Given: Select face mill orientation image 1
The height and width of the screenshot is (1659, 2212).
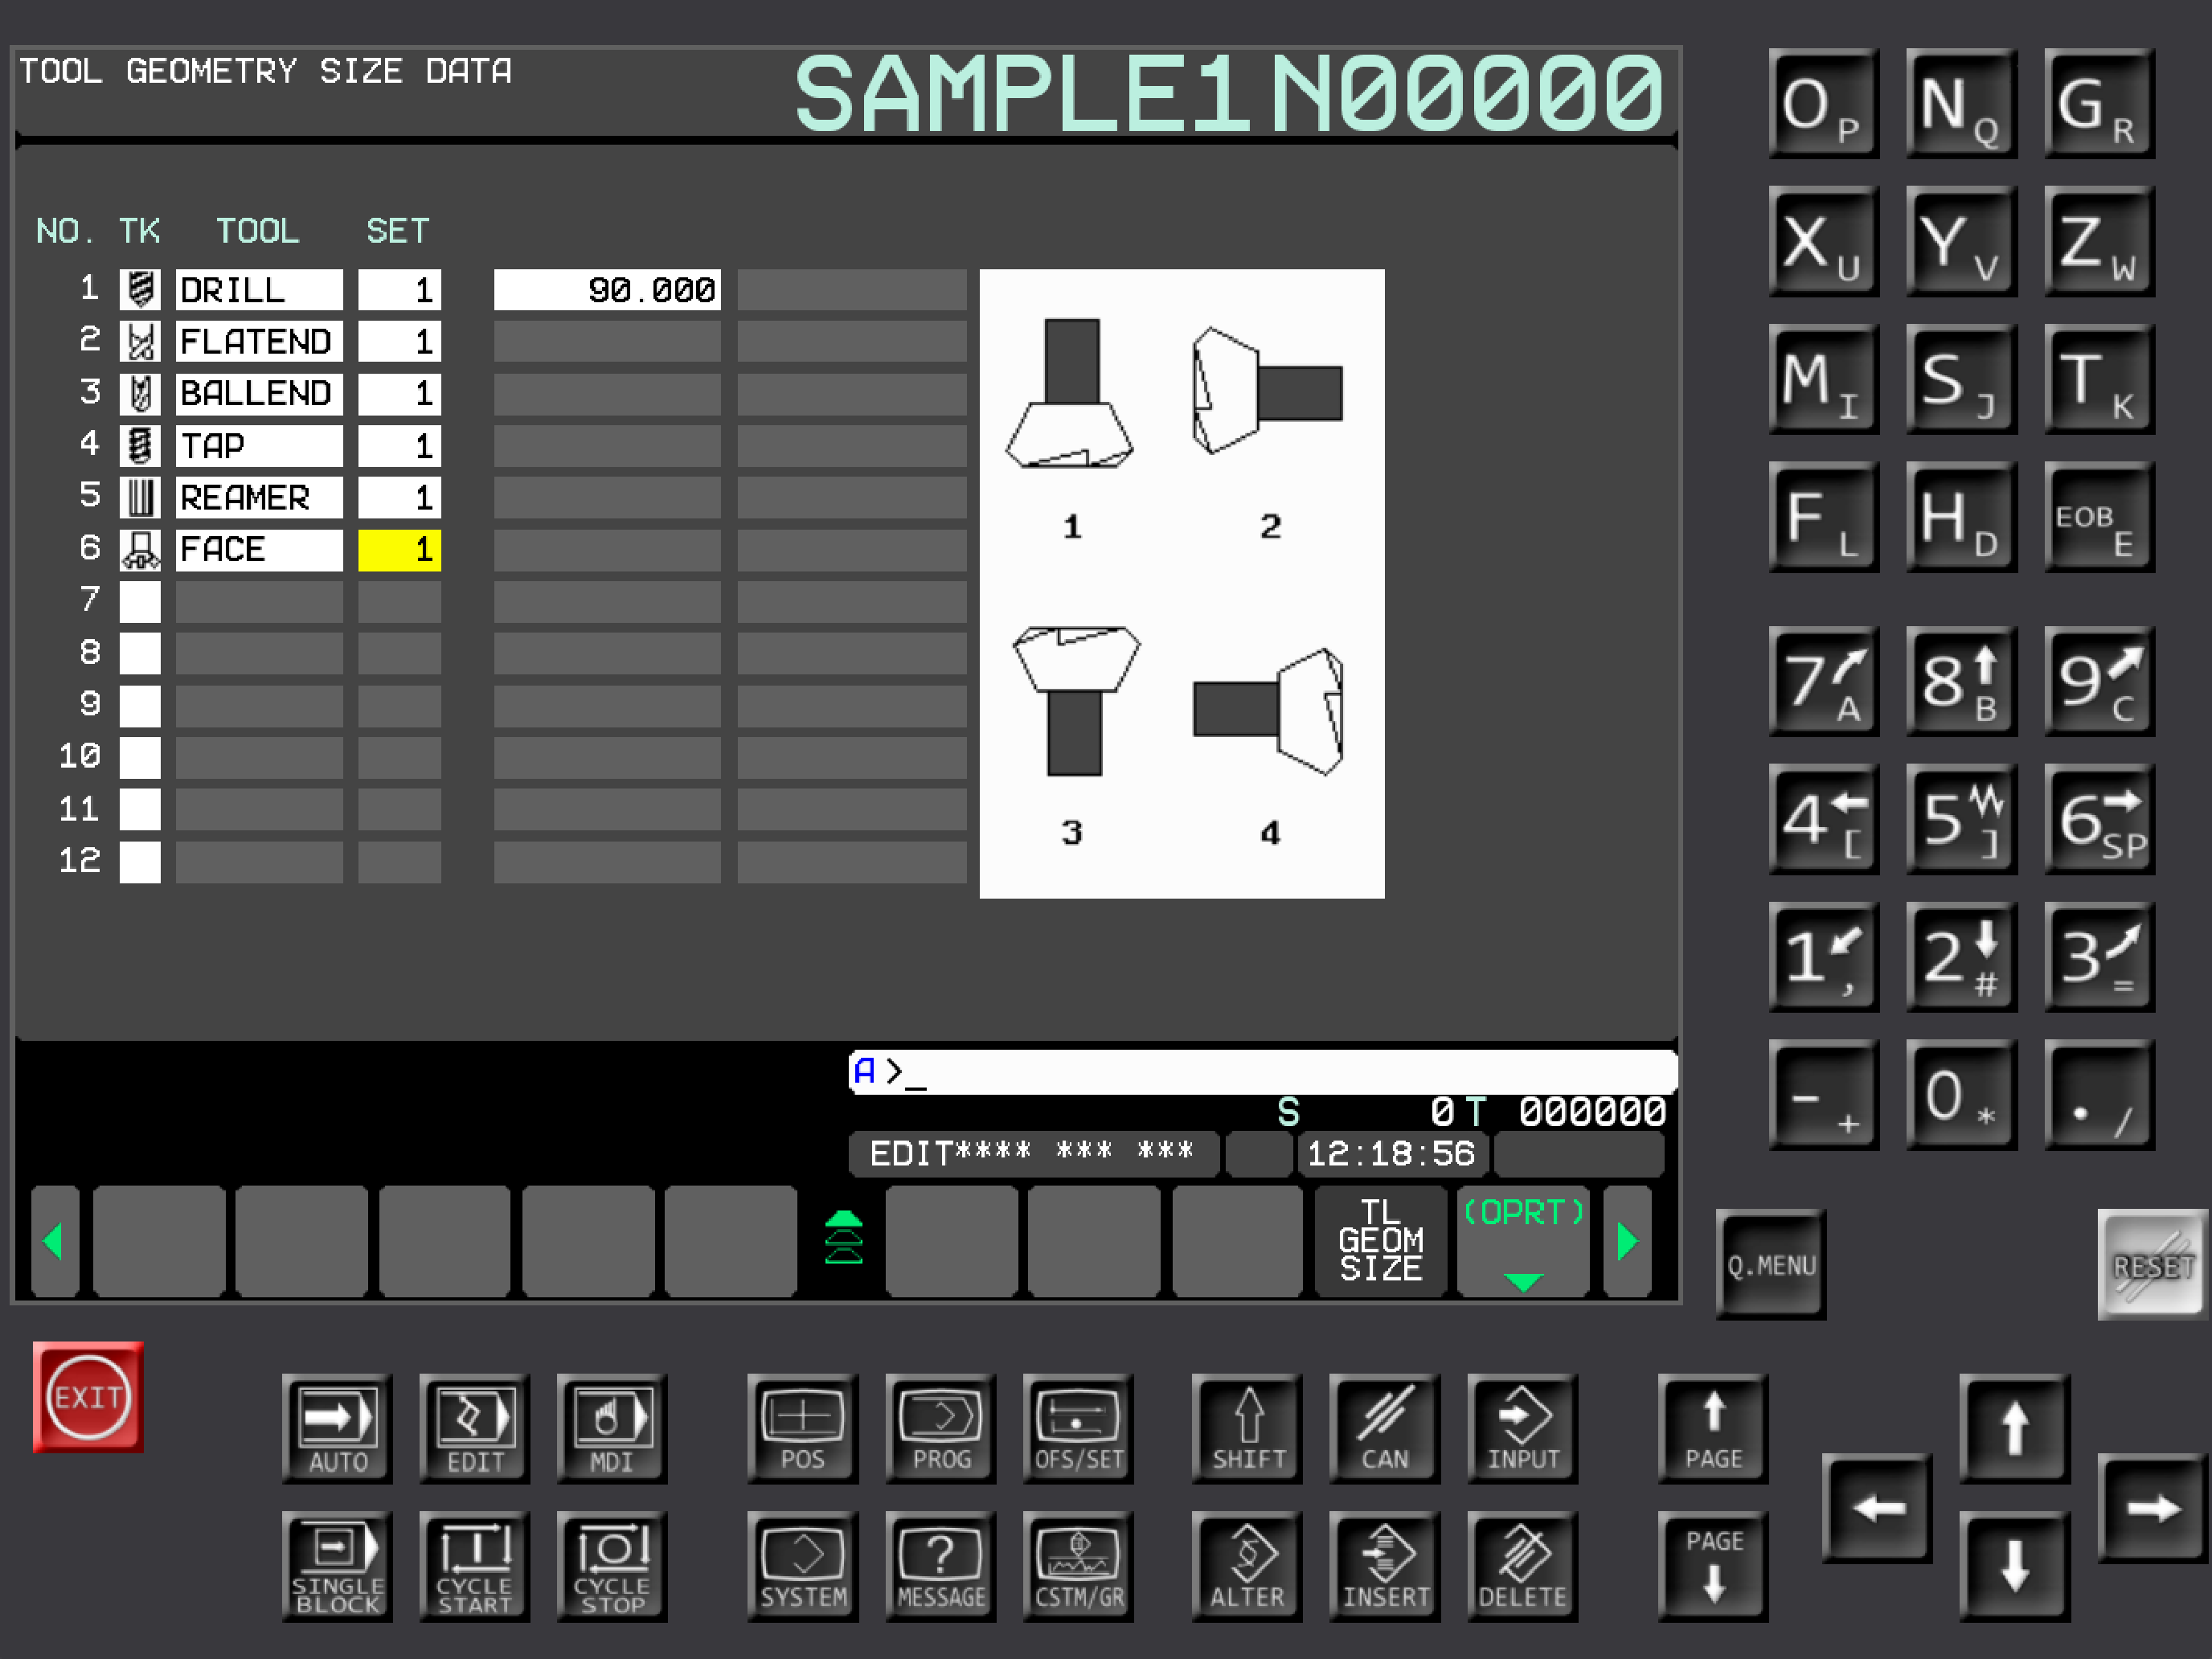Looking at the screenshot, I should coord(1071,395).
